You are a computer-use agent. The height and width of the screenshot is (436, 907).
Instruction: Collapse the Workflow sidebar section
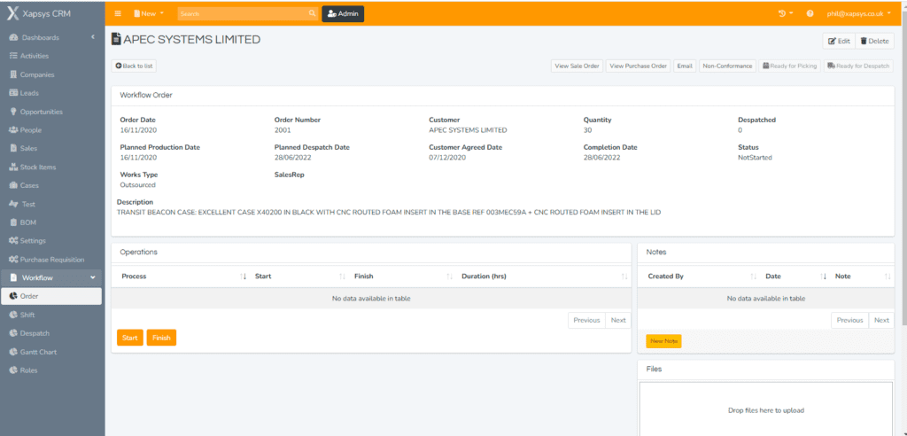[92, 278]
